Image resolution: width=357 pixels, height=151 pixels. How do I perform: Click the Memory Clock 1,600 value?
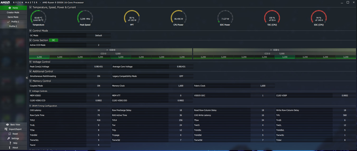pos(181,86)
